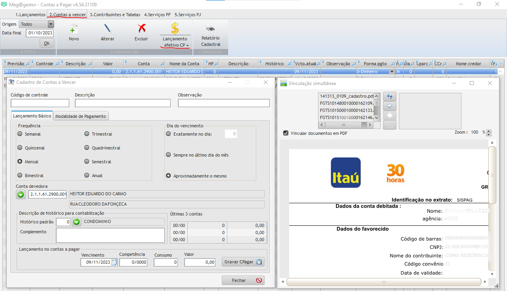This screenshot has width=507, height=291.
Task: Uncheck Vincular documentos em PDF
Action: (x=286, y=133)
